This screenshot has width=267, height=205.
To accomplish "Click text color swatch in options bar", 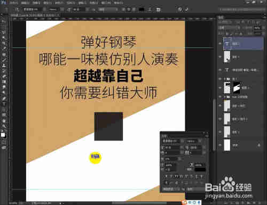I will [142, 10].
